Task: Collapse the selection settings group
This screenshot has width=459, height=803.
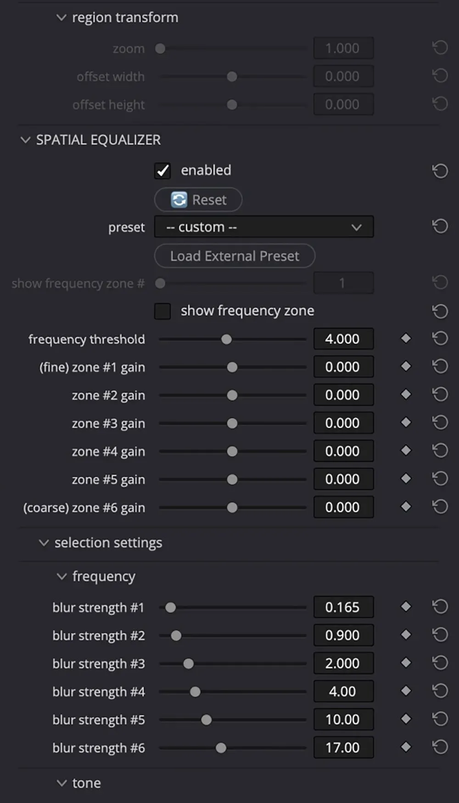Action: click(44, 543)
